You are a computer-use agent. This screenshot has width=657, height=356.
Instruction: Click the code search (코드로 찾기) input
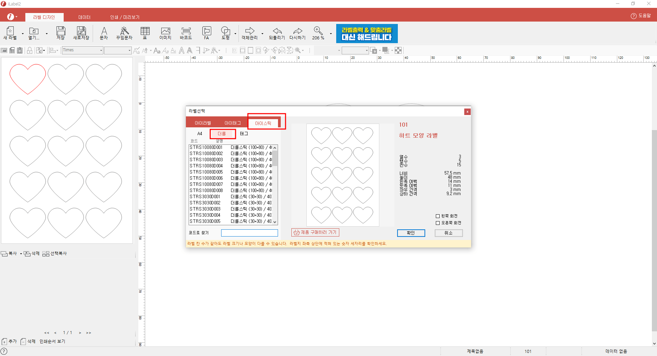(x=249, y=233)
